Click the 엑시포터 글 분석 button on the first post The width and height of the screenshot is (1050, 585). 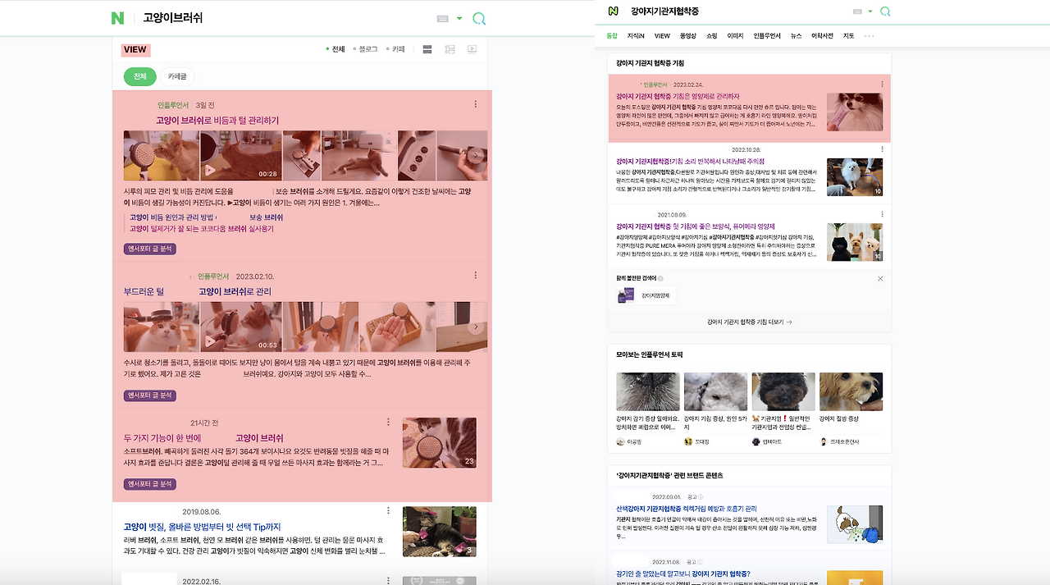tap(150, 249)
